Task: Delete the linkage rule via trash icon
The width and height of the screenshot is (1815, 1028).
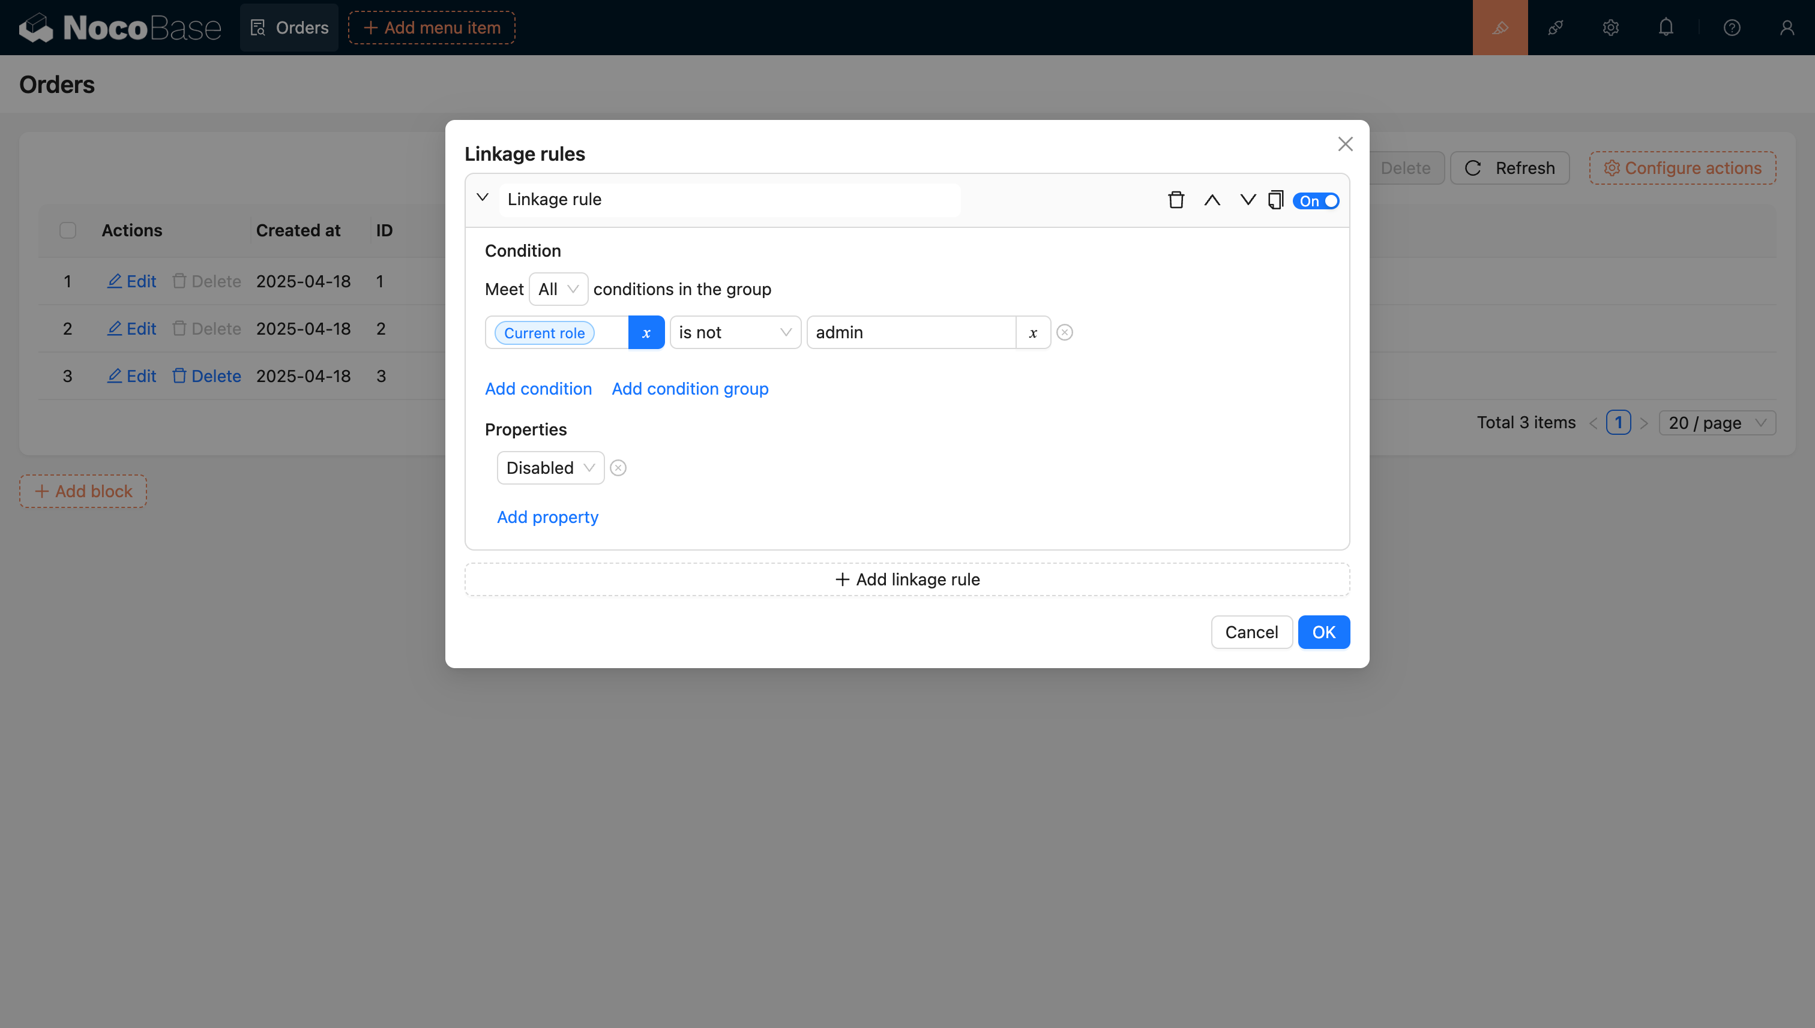Action: [1176, 200]
